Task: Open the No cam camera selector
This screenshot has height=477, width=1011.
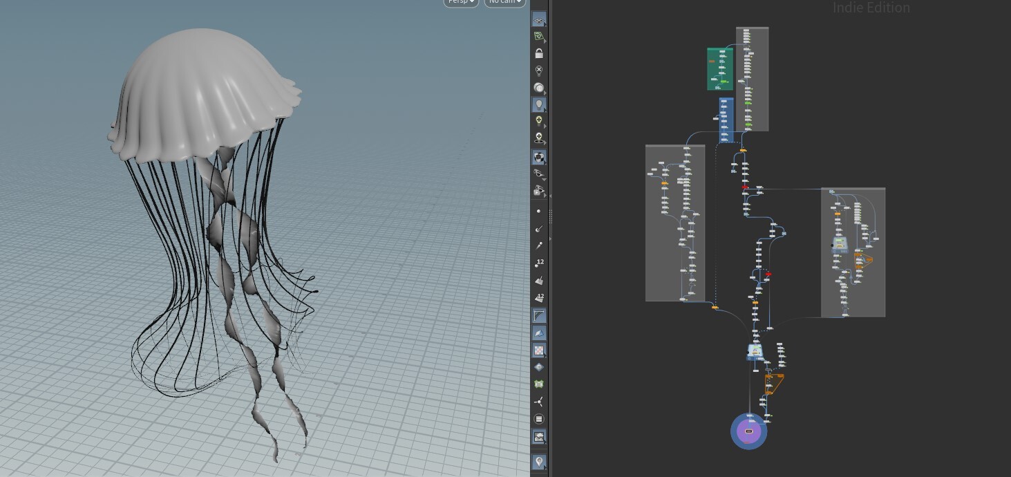Action: tap(504, 1)
